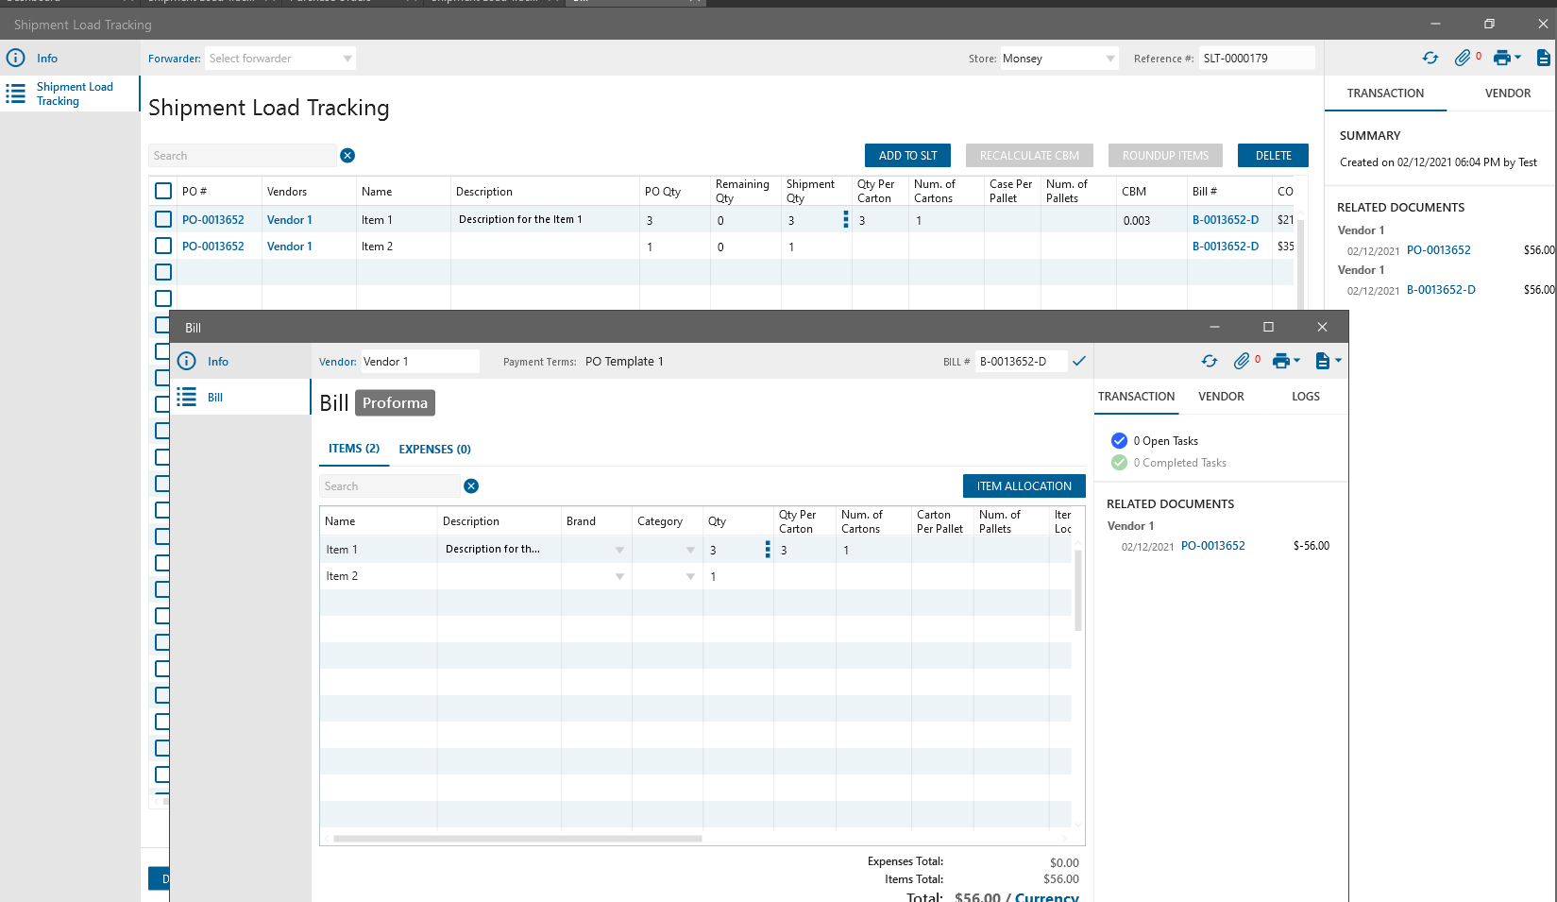1557x902 pixels.
Task: Open Info section in Bill sidebar
Action: (218, 362)
